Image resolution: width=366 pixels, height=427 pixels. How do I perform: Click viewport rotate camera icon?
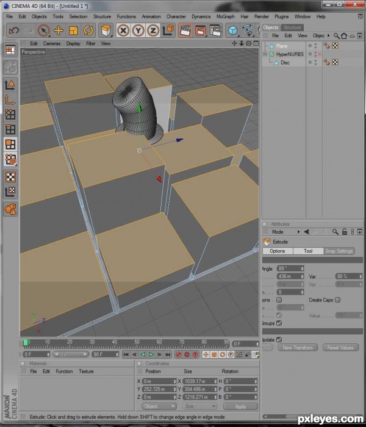tap(248, 43)
